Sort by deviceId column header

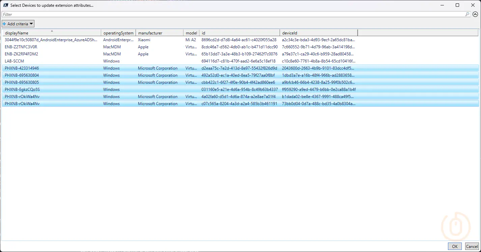(318, 33)
